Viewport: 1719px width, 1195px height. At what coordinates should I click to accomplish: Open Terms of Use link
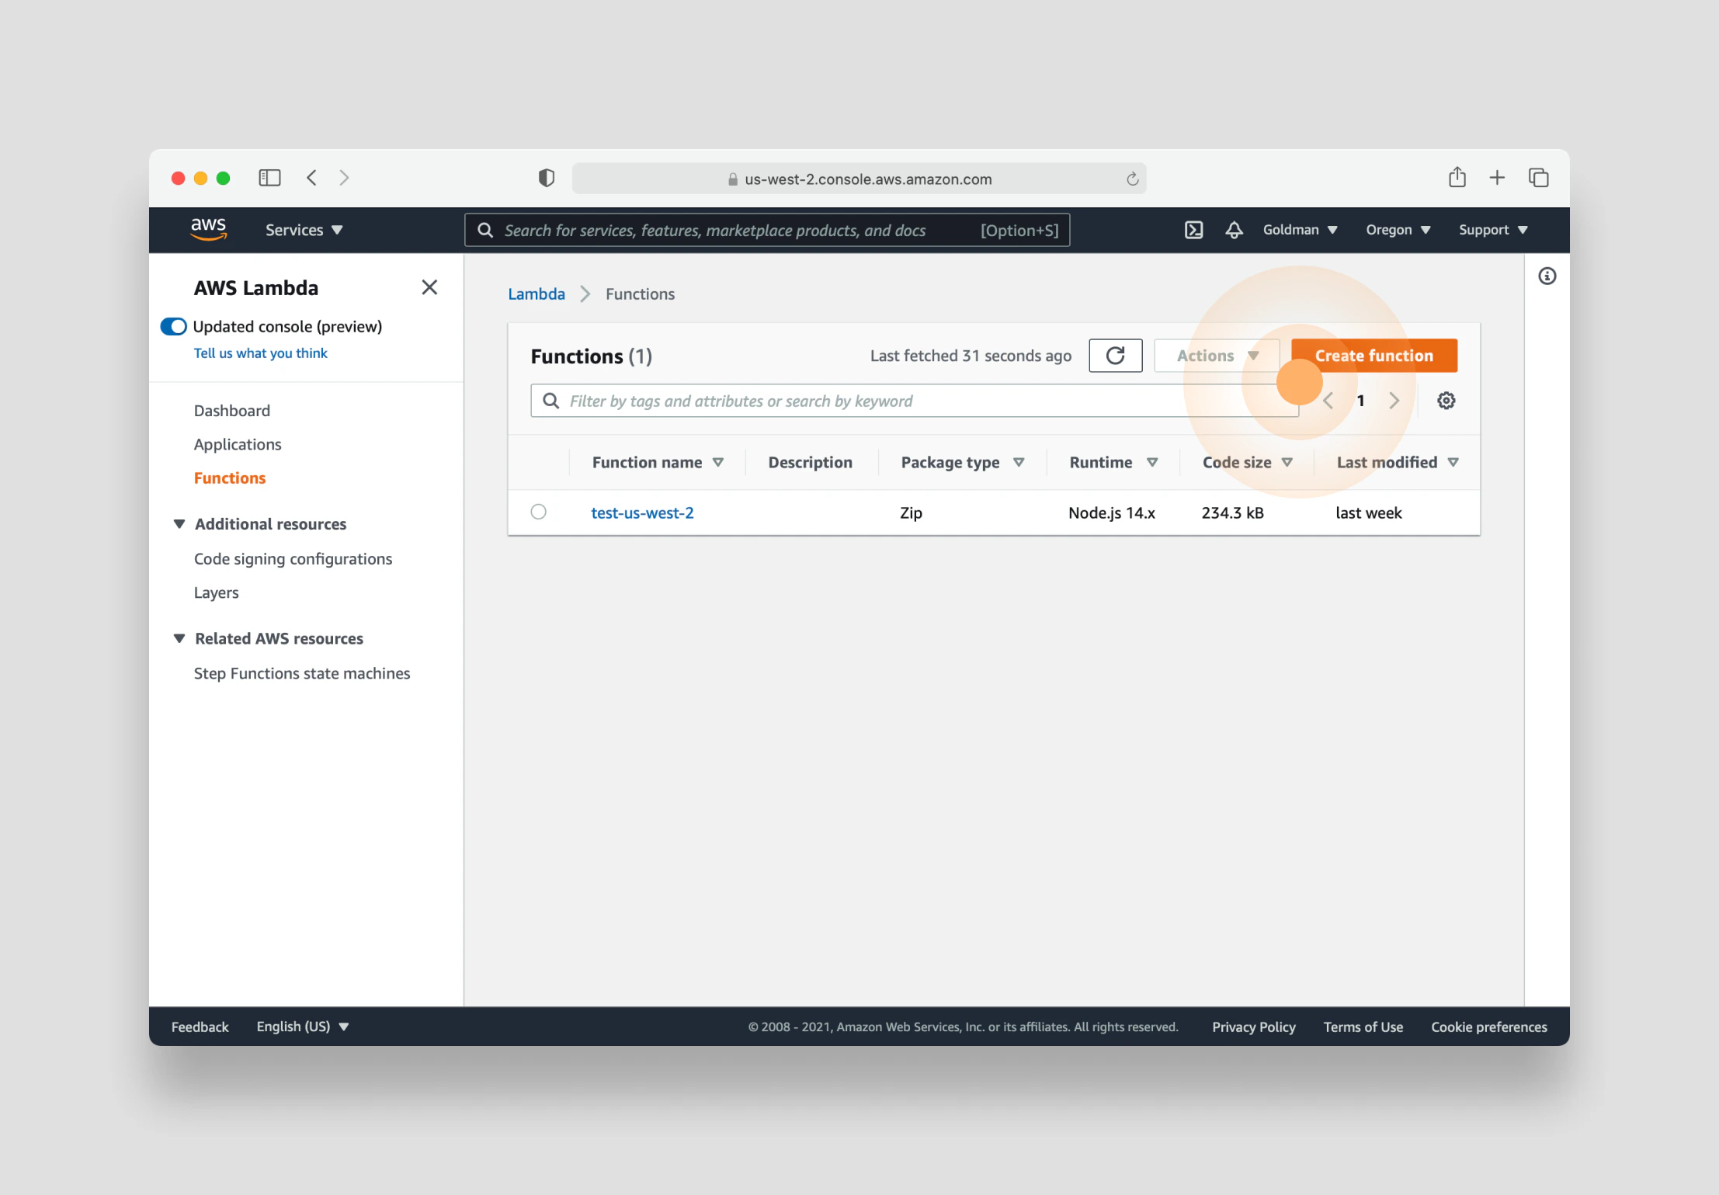click(1363, 1027)
